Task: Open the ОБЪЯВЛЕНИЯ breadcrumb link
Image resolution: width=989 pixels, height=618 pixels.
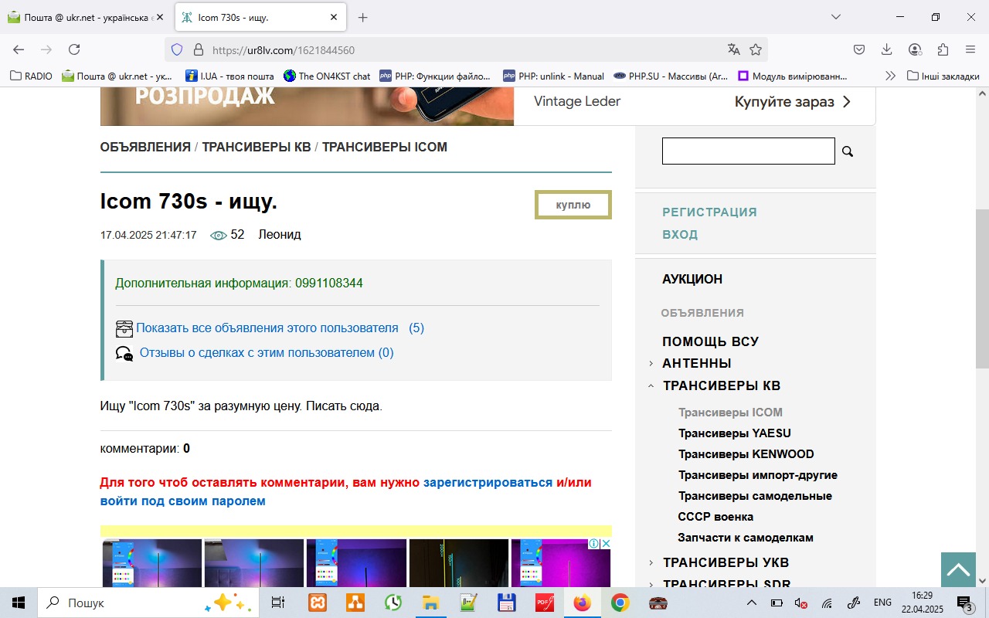Action: pos(145,147)
